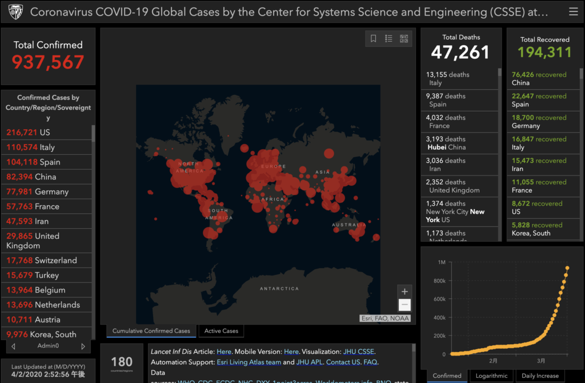Click the info text panel scrollbar

coord(414,348)
